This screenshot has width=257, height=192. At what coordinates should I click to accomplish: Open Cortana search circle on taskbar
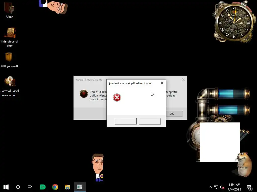click(18, 187)
